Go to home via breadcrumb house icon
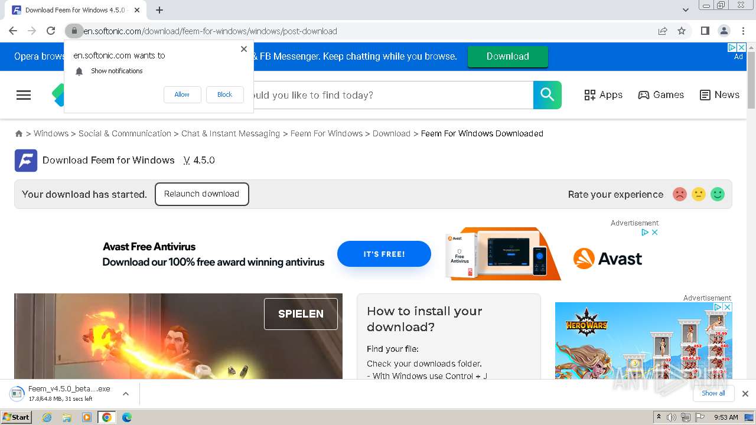The width and height of the screenshot is (756, 425). click(x=19, y=134)
